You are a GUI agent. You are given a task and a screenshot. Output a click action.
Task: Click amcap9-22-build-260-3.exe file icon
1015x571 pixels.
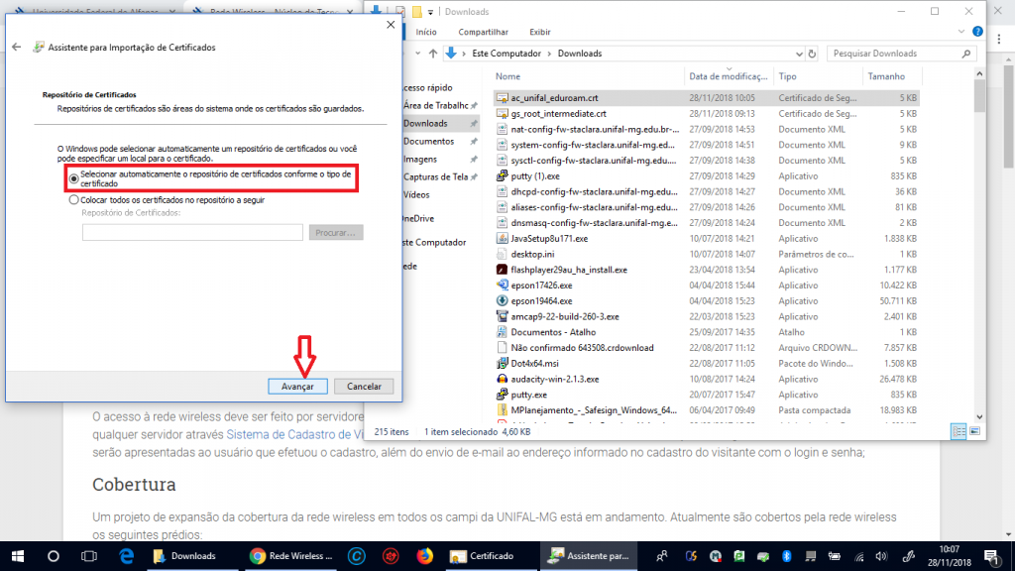[x=502, y=316]
